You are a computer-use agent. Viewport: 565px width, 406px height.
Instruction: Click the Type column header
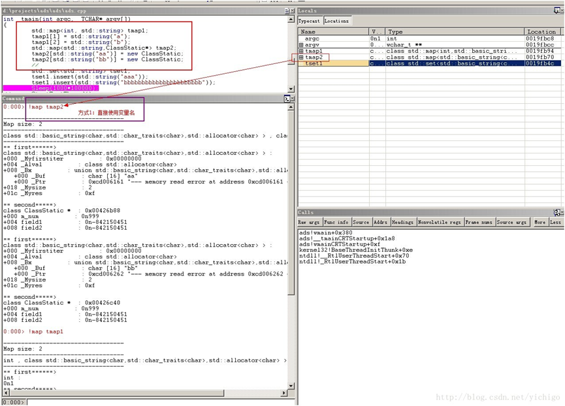pyautogui.click(x=455, y=32)
